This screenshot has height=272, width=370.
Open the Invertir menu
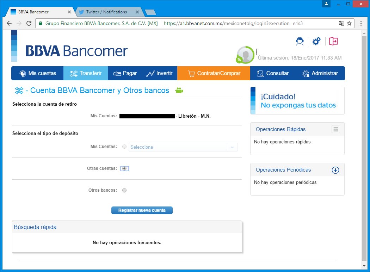[159, 73]
